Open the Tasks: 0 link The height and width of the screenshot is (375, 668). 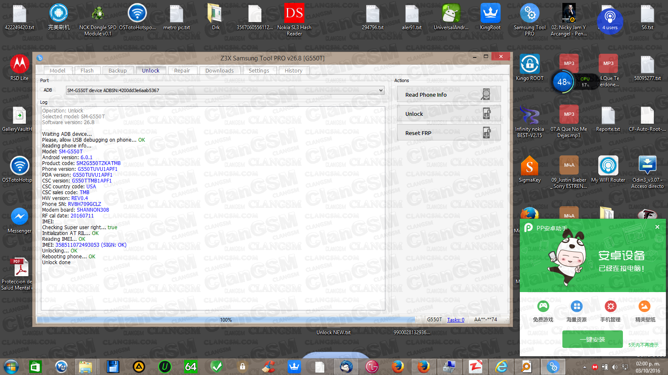click(455, 320)
